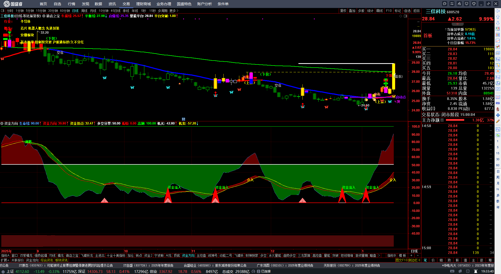Click the blue up arrow in right sidebar
Viewport: 501px width, 274px height.
tap(498, 17)
